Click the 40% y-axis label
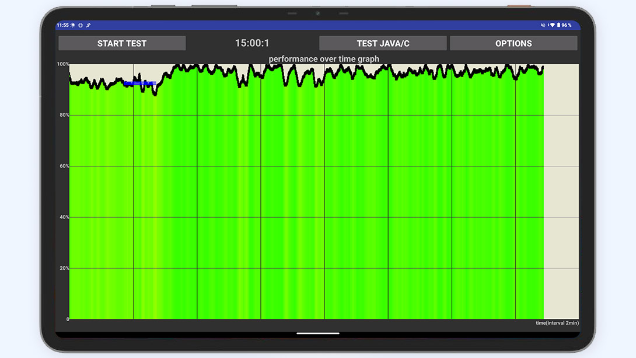This screenshot has height=358, width=636. 64,217
